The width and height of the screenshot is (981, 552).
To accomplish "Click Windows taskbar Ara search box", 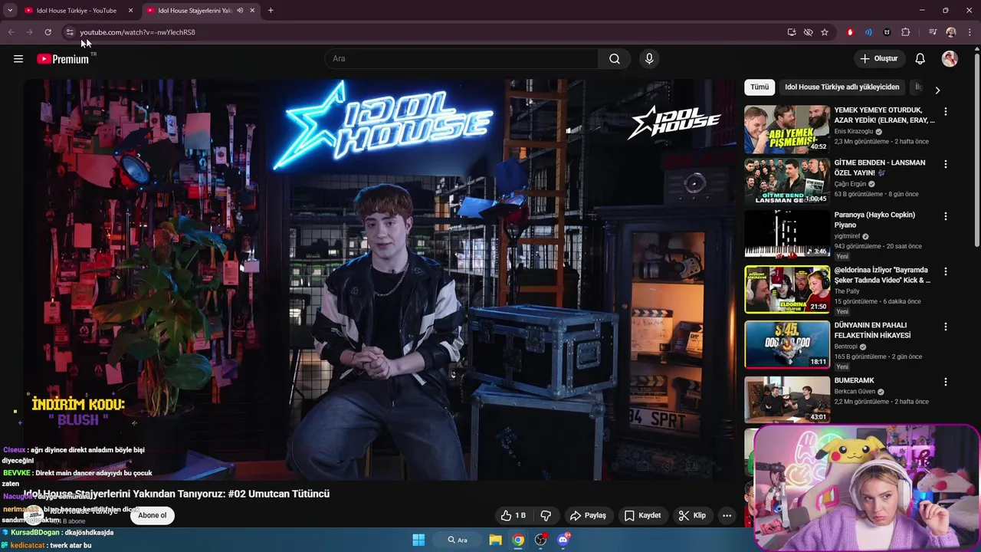I will 459,540.
